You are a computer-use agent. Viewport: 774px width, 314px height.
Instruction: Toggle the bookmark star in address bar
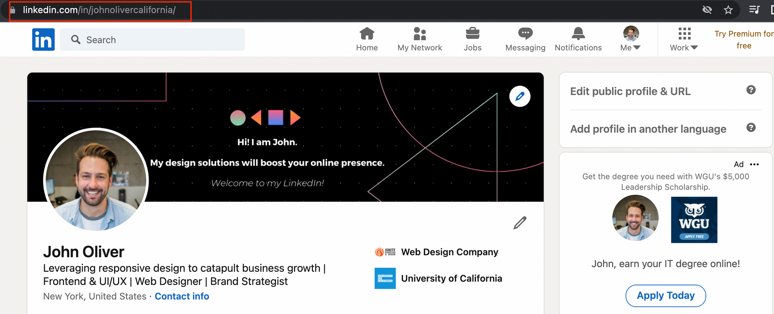pos(729,10)
